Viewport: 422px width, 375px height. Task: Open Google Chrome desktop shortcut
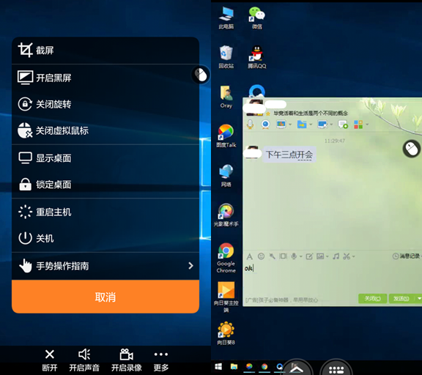click(x=226, y=258)
